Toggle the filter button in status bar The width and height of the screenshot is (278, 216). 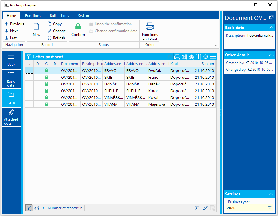29,208
